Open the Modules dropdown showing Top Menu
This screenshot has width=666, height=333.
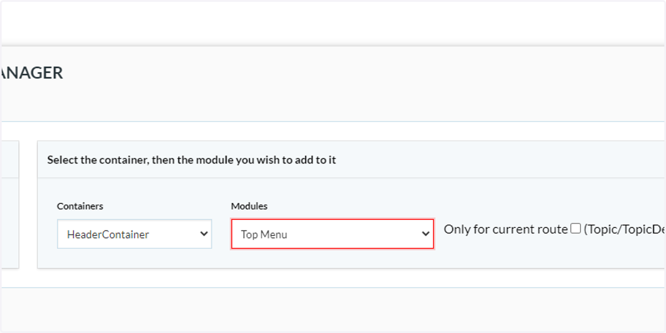[x=332, y=234]
